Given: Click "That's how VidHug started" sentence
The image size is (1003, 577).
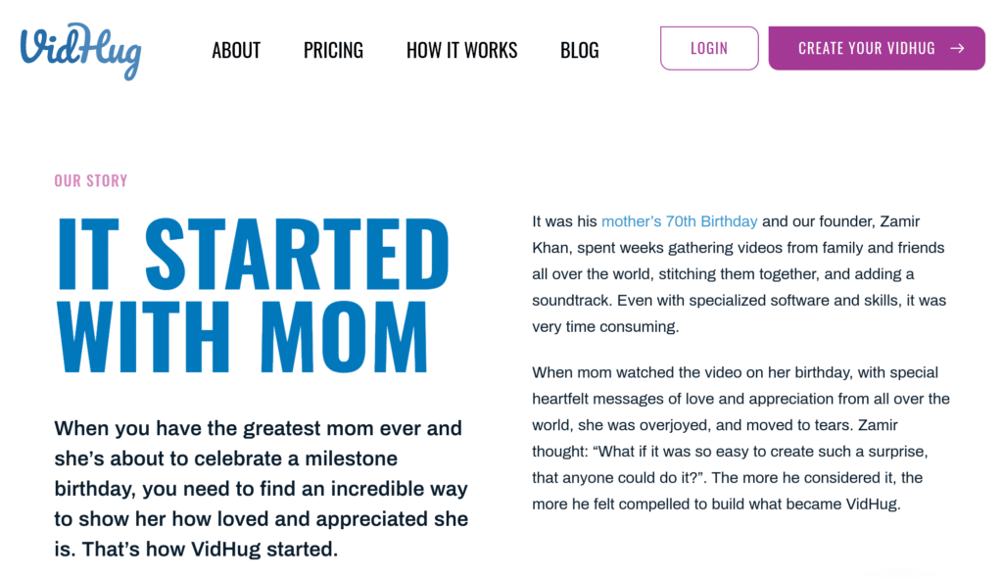Looking at the screenshot, I should [210, 550].
